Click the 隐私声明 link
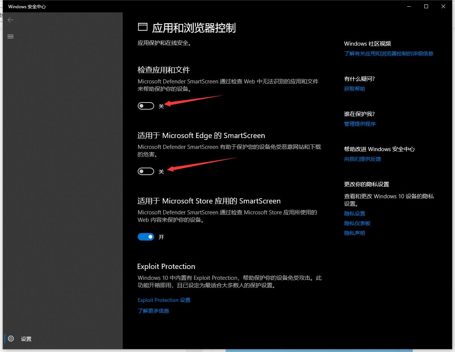The height and width of the screenshot is (352, 455). [354, 233]
